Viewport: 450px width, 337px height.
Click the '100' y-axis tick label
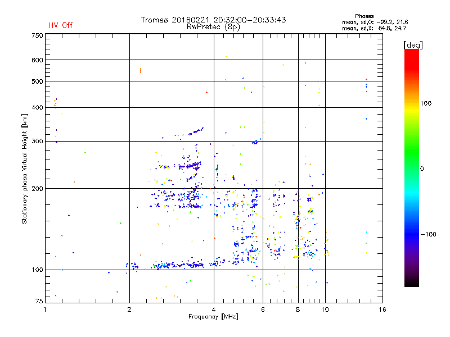tap(37, 270)
